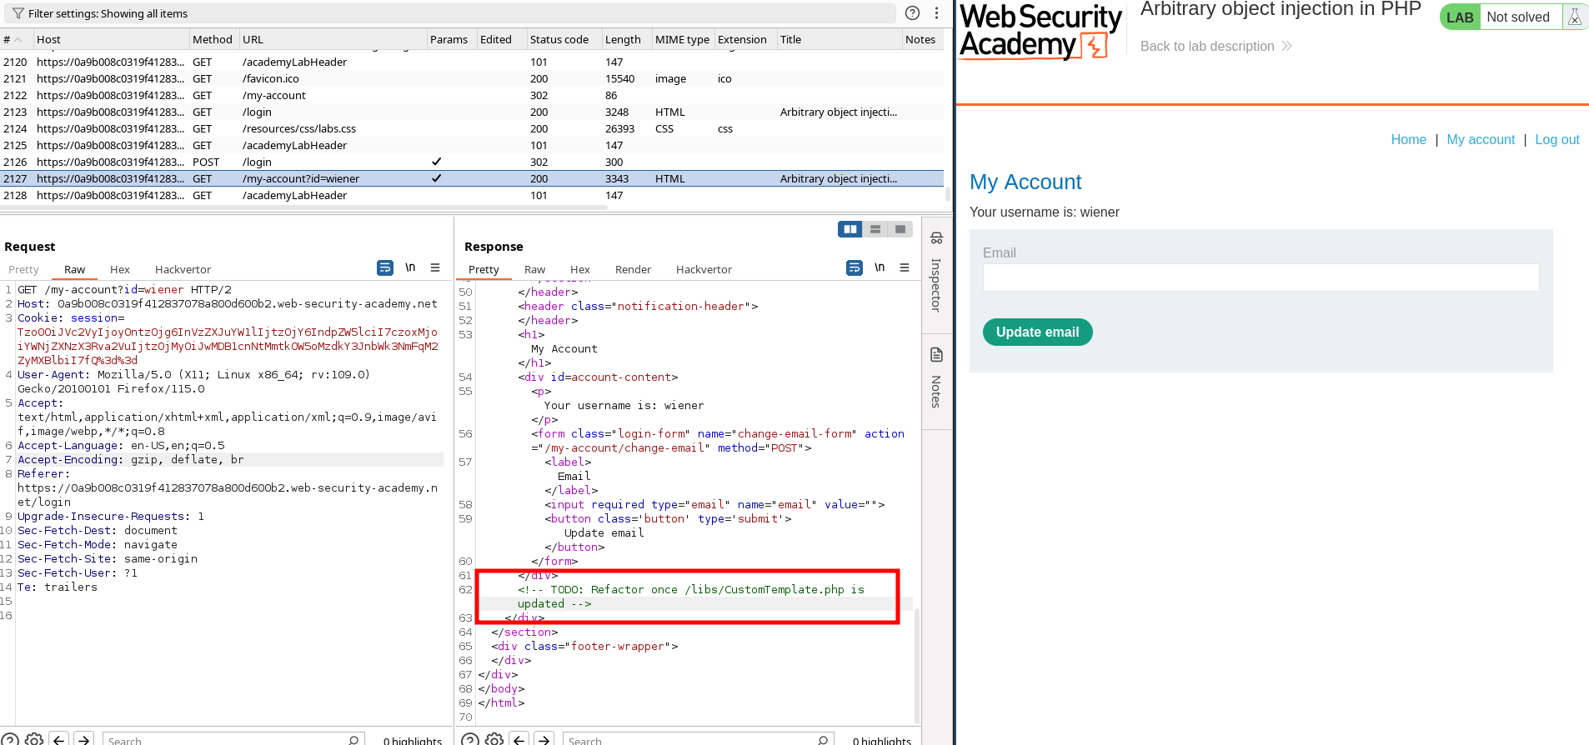
Task: Sort history by the # column
Action: [x=14, y=39]
